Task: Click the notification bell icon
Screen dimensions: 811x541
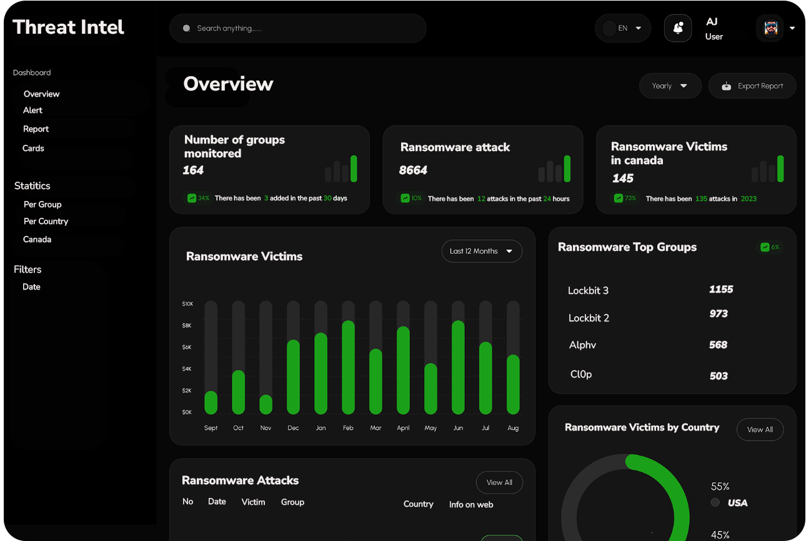Action: coord(678,28)
